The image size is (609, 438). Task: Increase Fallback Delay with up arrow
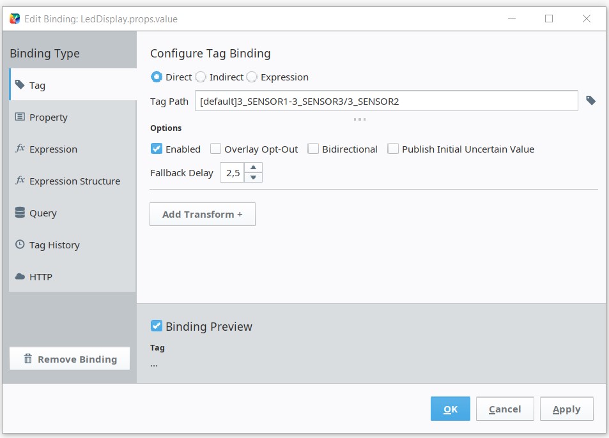pos(253,167)
